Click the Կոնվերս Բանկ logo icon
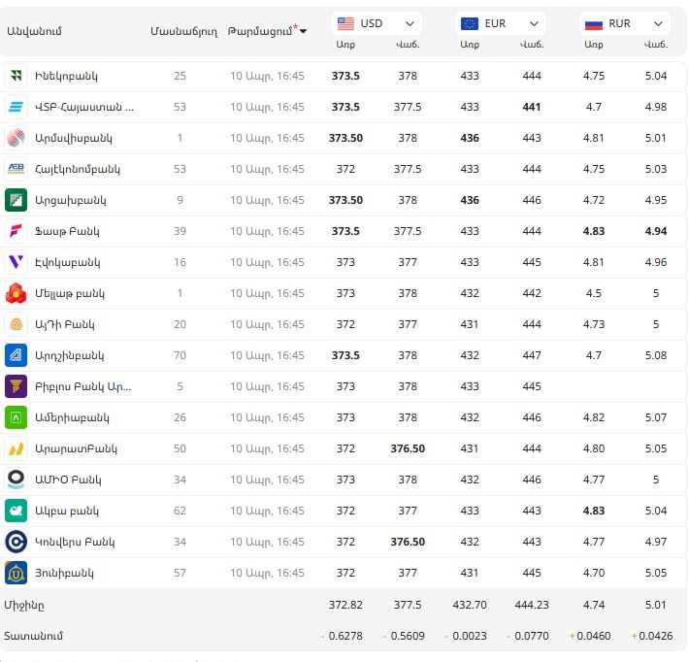The width and height of the screenshot is (689, 662). [16, 542]
